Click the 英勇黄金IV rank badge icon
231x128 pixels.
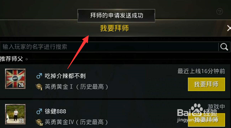[x=39, y=123]
